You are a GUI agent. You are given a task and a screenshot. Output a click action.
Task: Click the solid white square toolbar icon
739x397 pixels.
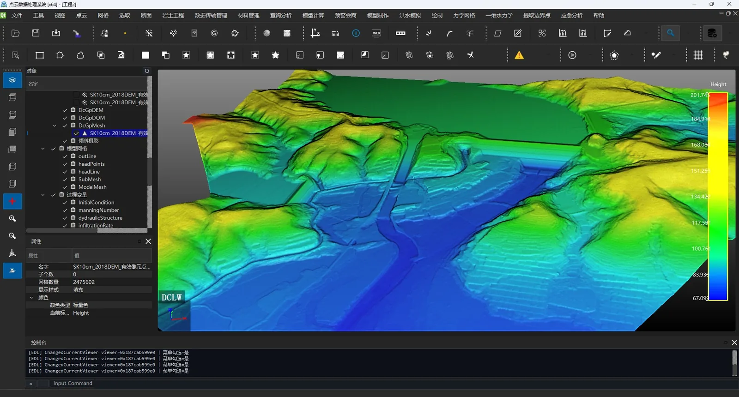click(x=145, y=55)
